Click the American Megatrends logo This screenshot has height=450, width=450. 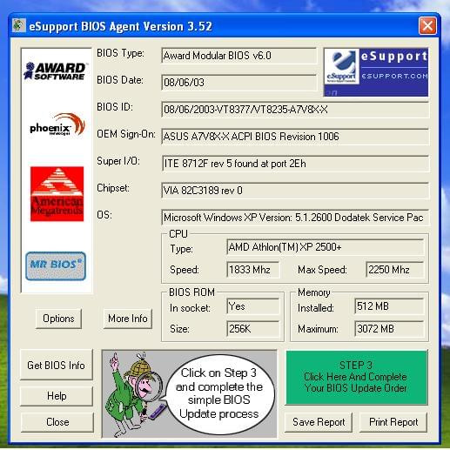[x=57, y=194]
